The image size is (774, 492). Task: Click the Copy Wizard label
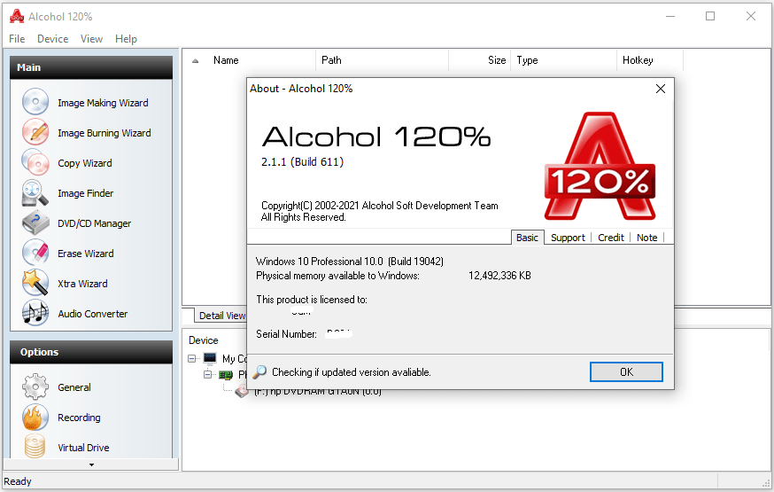coord(84,163)
